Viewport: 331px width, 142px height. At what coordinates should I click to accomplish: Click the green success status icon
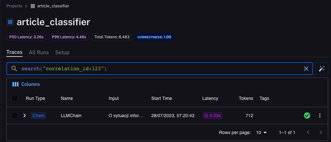(x=307, y=116)
